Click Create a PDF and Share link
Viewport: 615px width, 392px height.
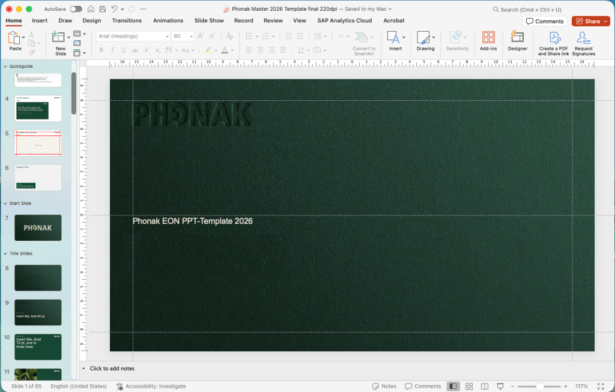[x=553, y=43]
